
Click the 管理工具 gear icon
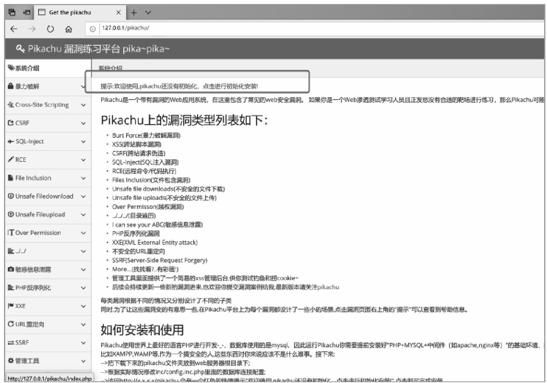point(11,361)
